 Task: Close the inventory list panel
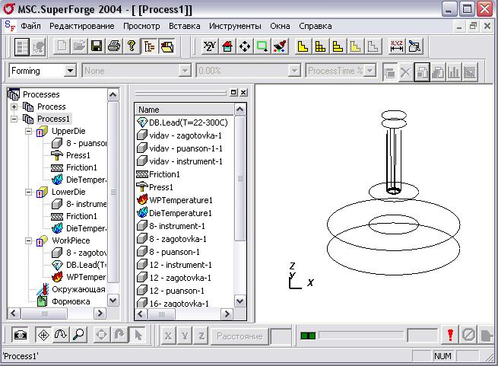tap(243, 93)
